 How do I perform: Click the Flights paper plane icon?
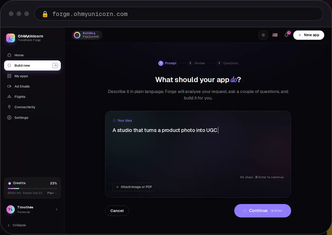[x=9, y=97]
